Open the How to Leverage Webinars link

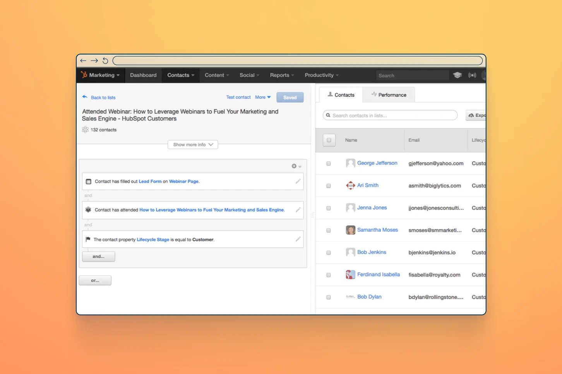point(212,210)
